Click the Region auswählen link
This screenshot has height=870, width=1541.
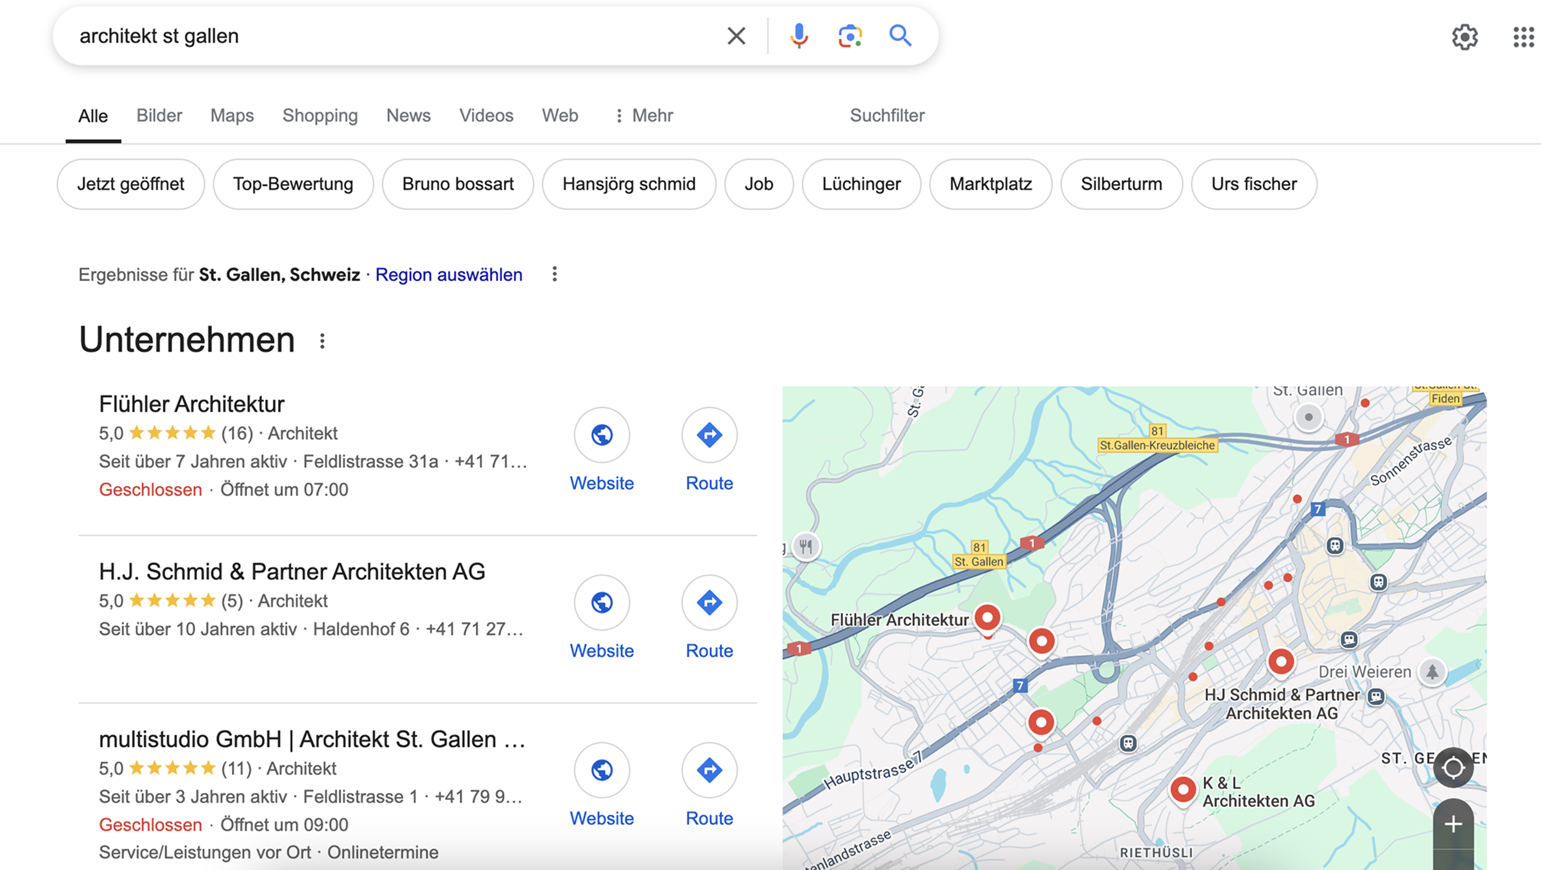coord(449,275)
